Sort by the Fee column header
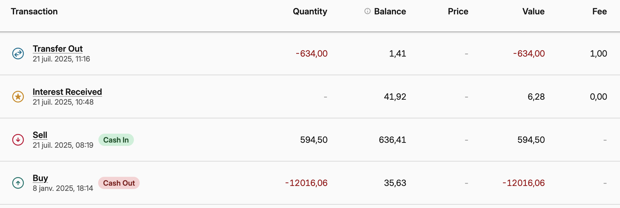This screenshot has width=620, height=208. tap(600, 11)
